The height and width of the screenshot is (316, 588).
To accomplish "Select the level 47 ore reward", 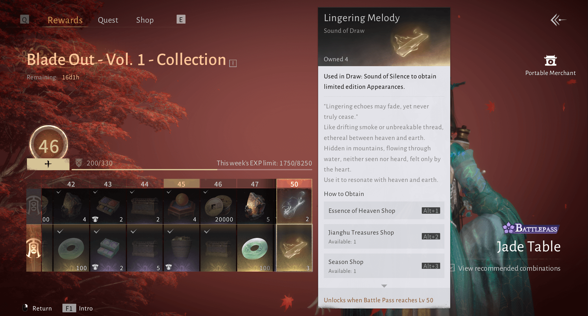I will point(255,206).
